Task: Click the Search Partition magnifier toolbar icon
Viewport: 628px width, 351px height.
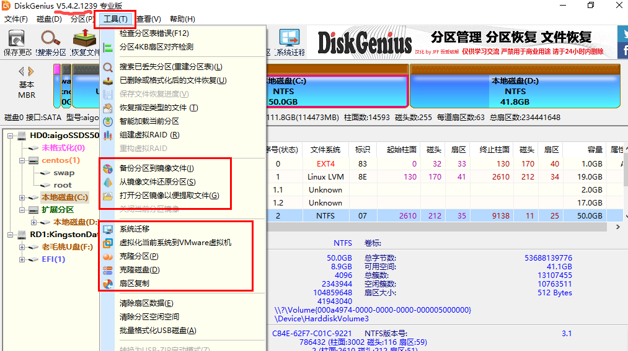Action: click(x=51, y=39)
